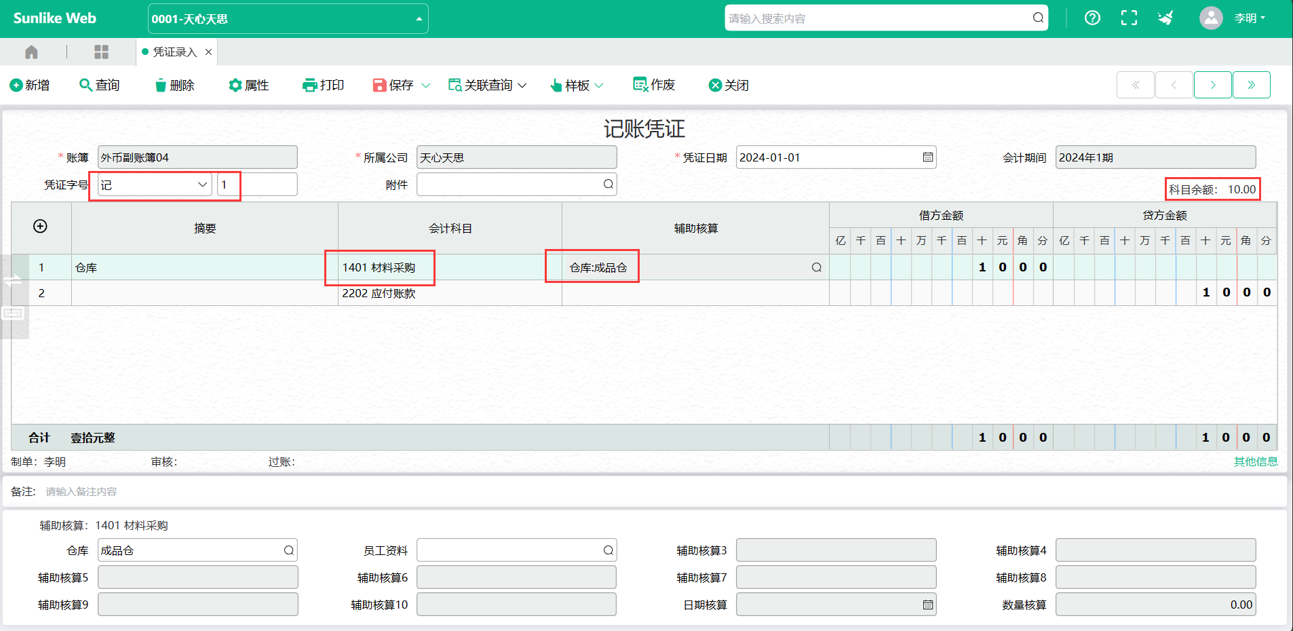The image size is (1293, 631).
Task: Close the 凭证录入 tab
Action: click(x=208, y=52)
